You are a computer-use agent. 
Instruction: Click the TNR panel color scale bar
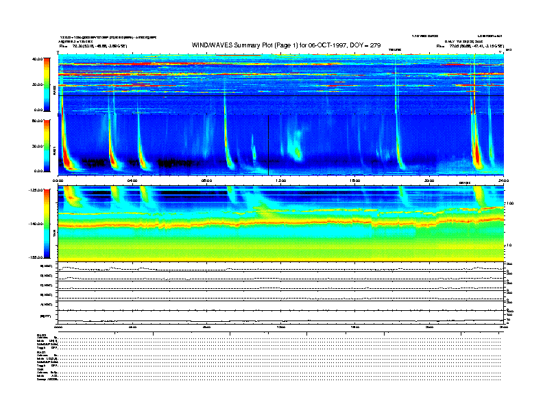[47, 224]
